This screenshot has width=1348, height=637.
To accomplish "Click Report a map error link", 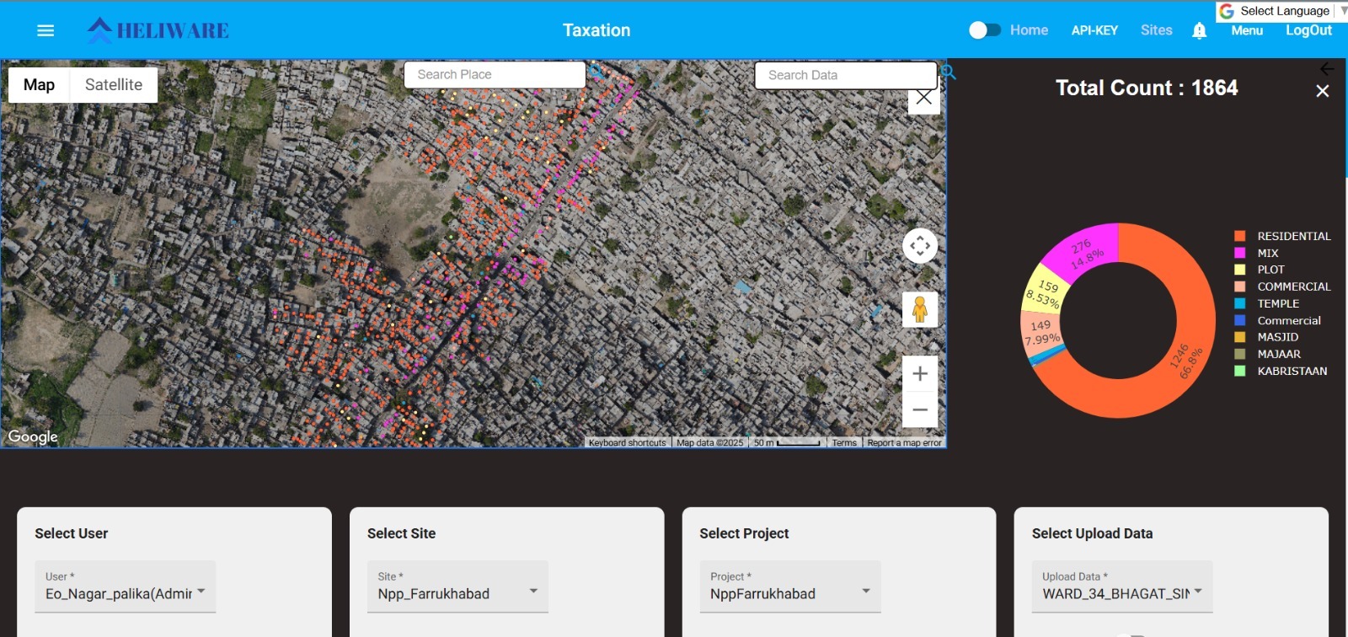I will (x=904, y=442).
